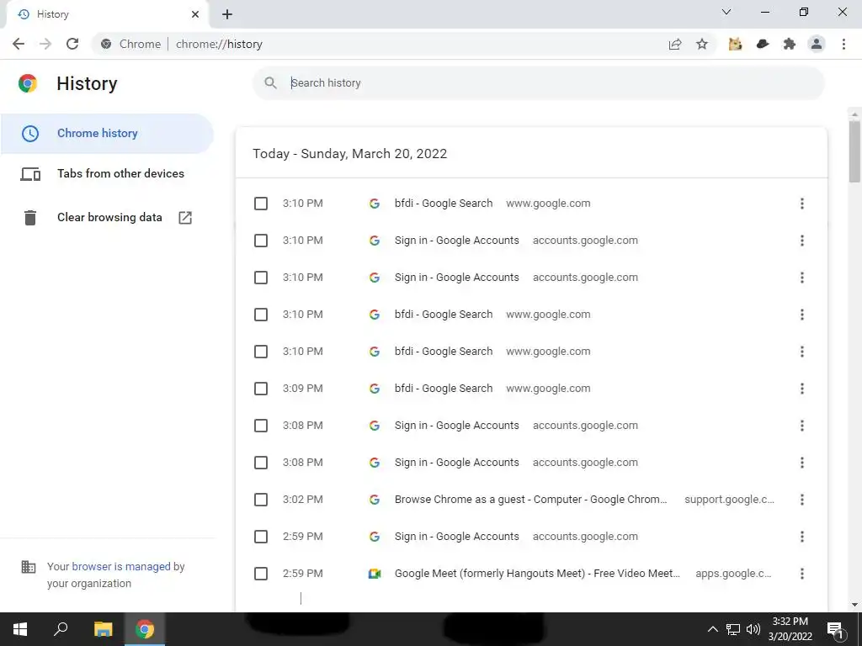This screenshot has width=862, height=646.
Task: Select Chrome history in the sidebar
Action: [x=107, y=134]
